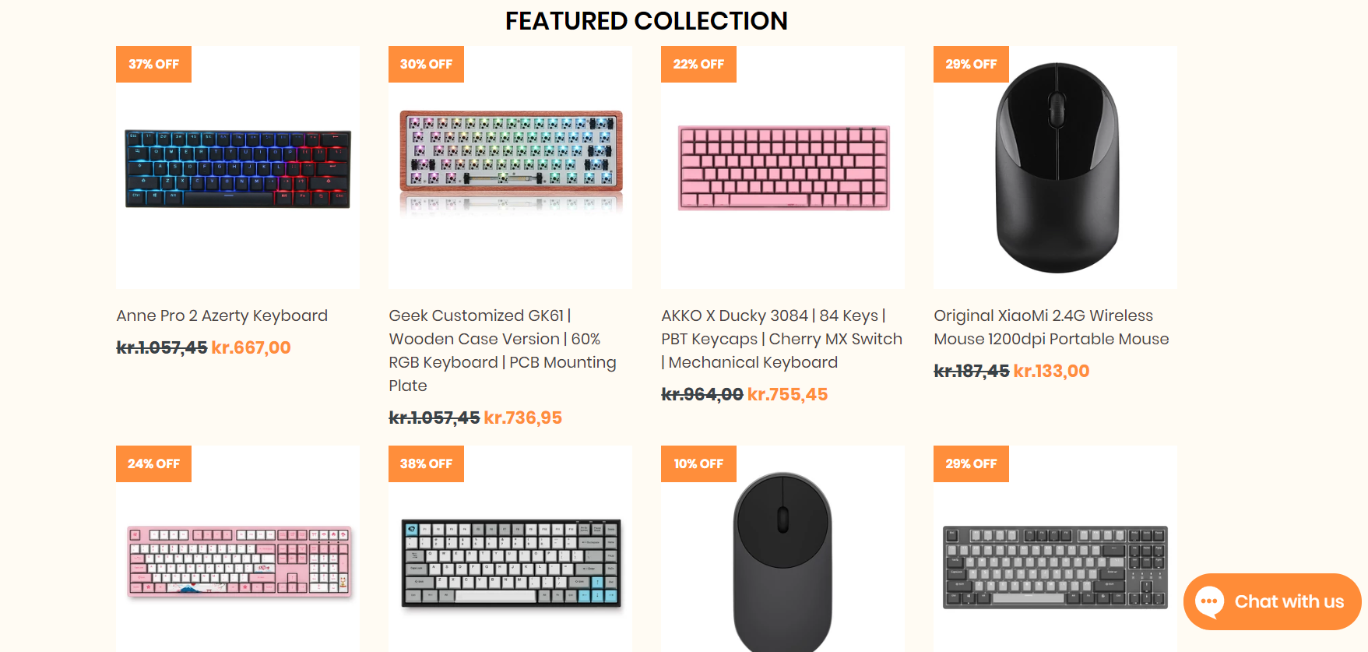Image resolution: width=1368 pixels, height=652 pixels.
Task: Click the Original XiaoMi wireless mouse image
Action: click(x=1057, y=168)
